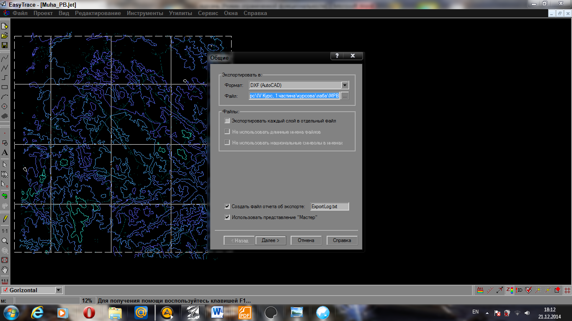Select the red point tool
The height and width of the screenshot is (321, 572).
[x=5, y=133]
